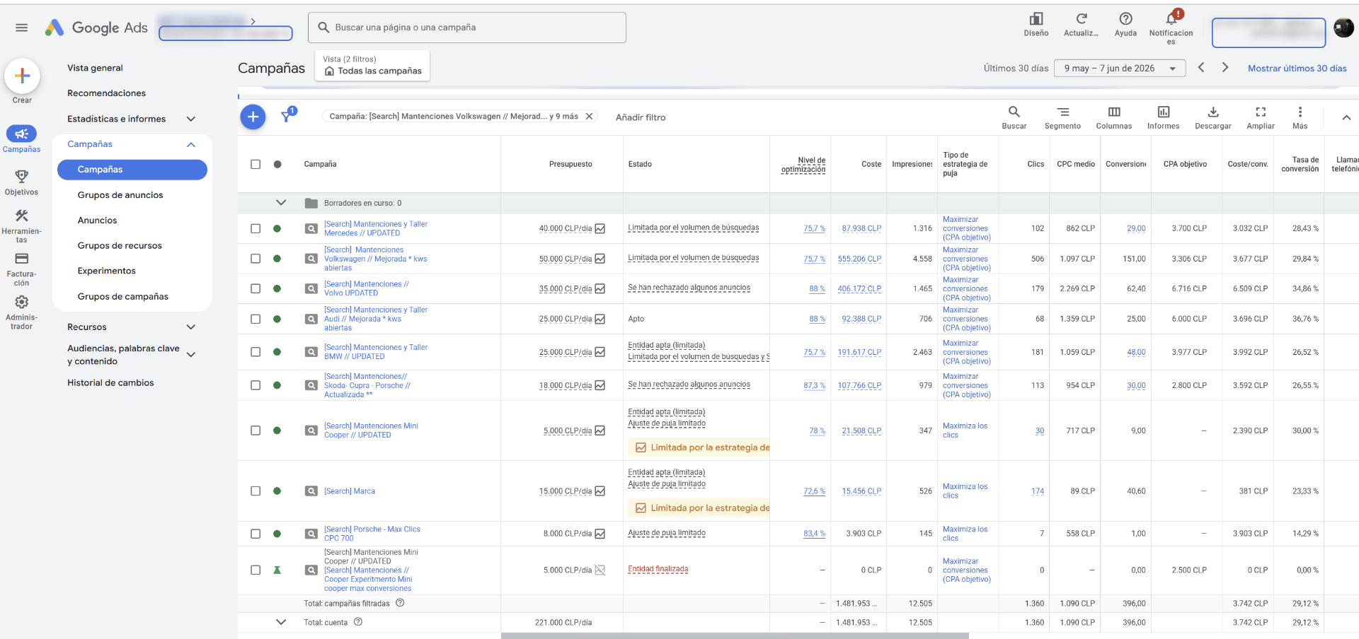Open Administrador in the left rail

21,312
